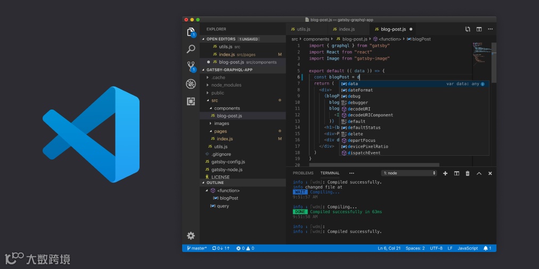Image resolution: width=539 pixels, height=269 pixels.
Task: Expand the images folder
Action: coord(243,123)
